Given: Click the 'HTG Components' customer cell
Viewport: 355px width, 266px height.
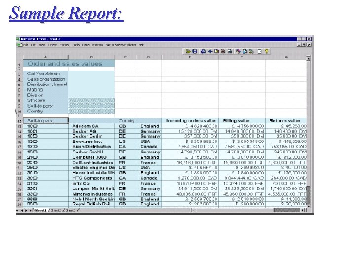Looking at the screenshot, I should click(92, 178).
